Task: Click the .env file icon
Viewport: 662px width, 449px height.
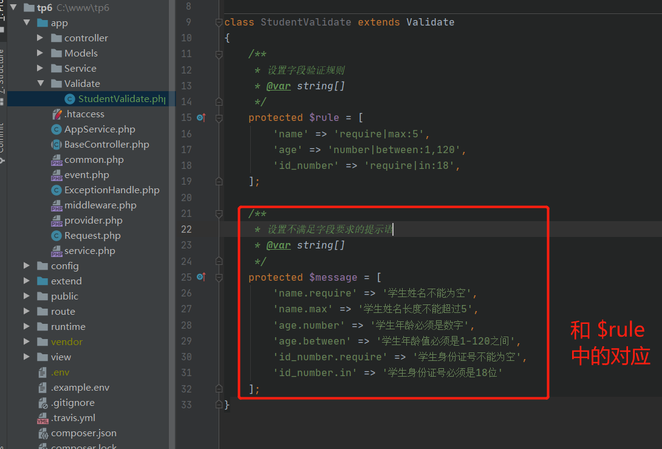Action: pyautogui.click(x=43, y=372)
